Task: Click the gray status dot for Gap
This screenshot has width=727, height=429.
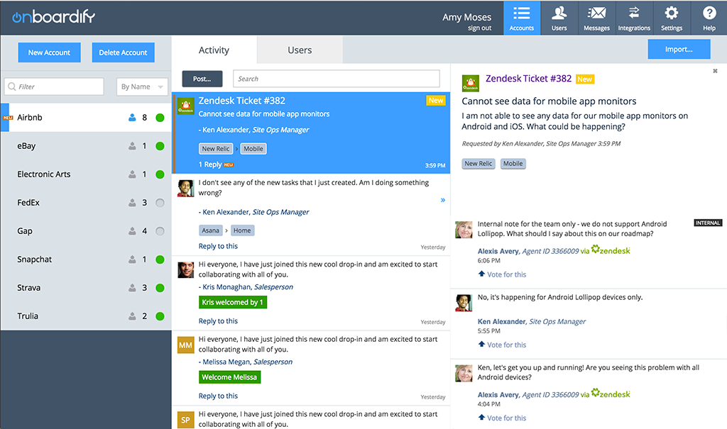Action: [x=160, y=231]
